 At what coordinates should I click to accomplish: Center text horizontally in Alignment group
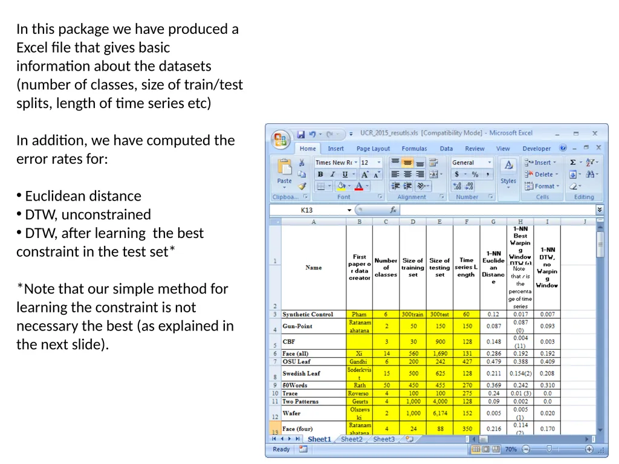tap(407, 174)
